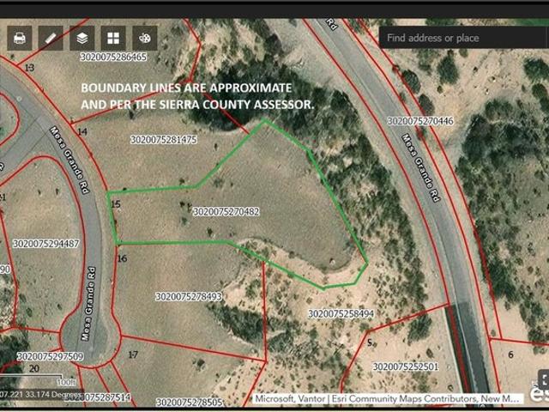Click lot number 6
Image resolution: width=549 pixels, height=412 pixels.
(511, 354)
